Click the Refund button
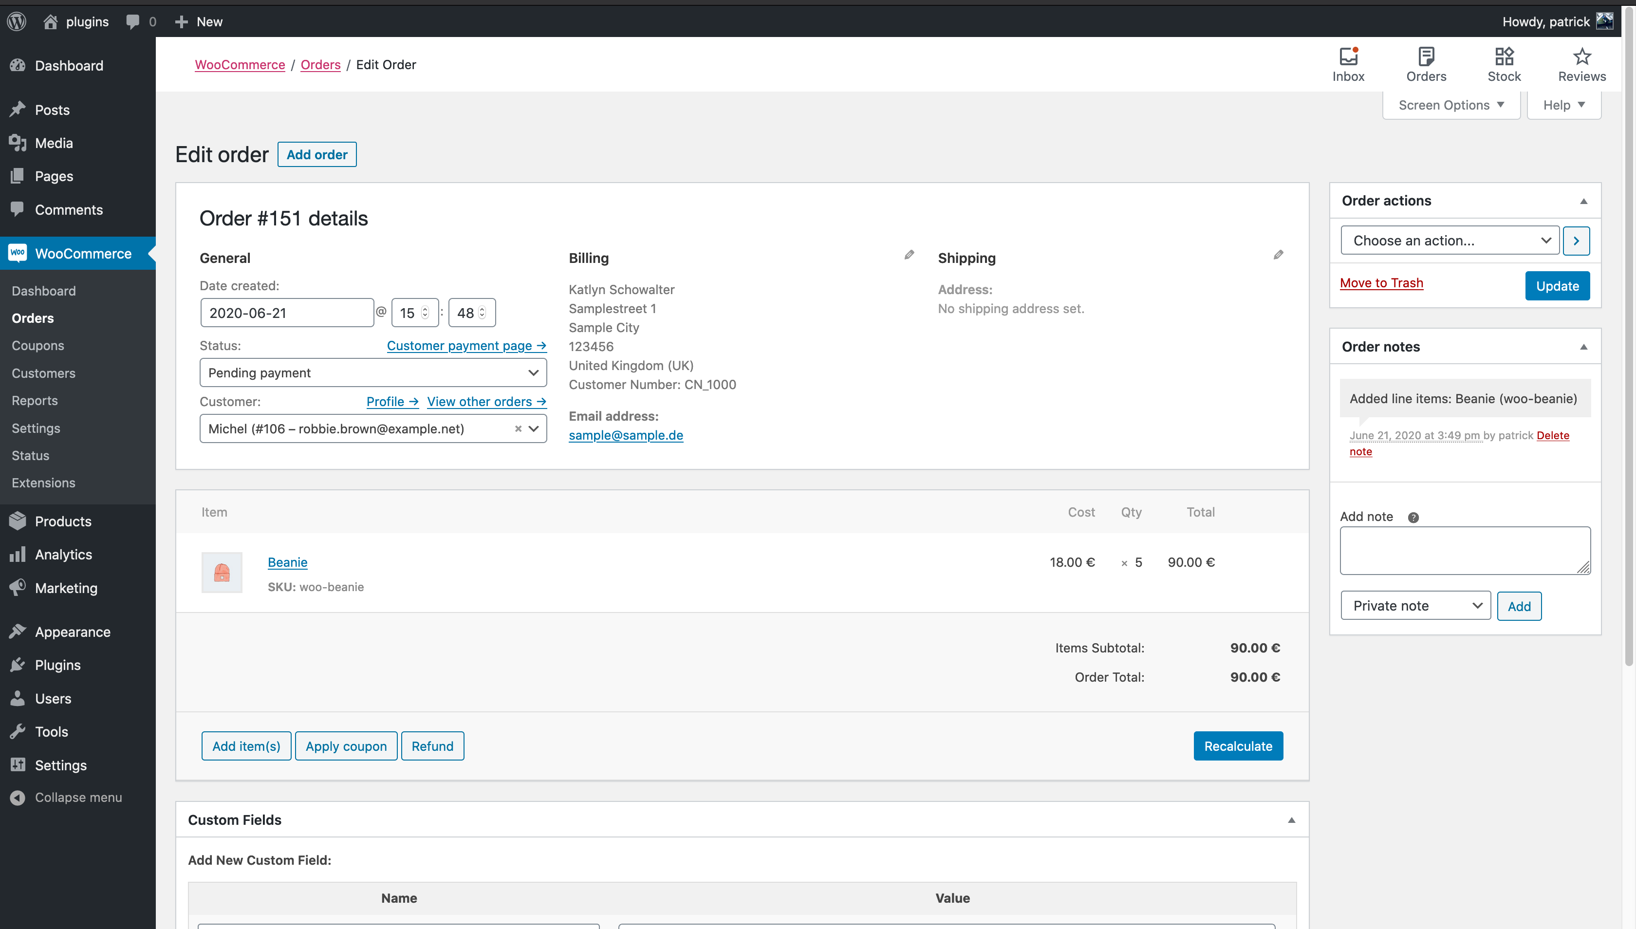This screenshot has height=929, width=1636. (432, 746)
